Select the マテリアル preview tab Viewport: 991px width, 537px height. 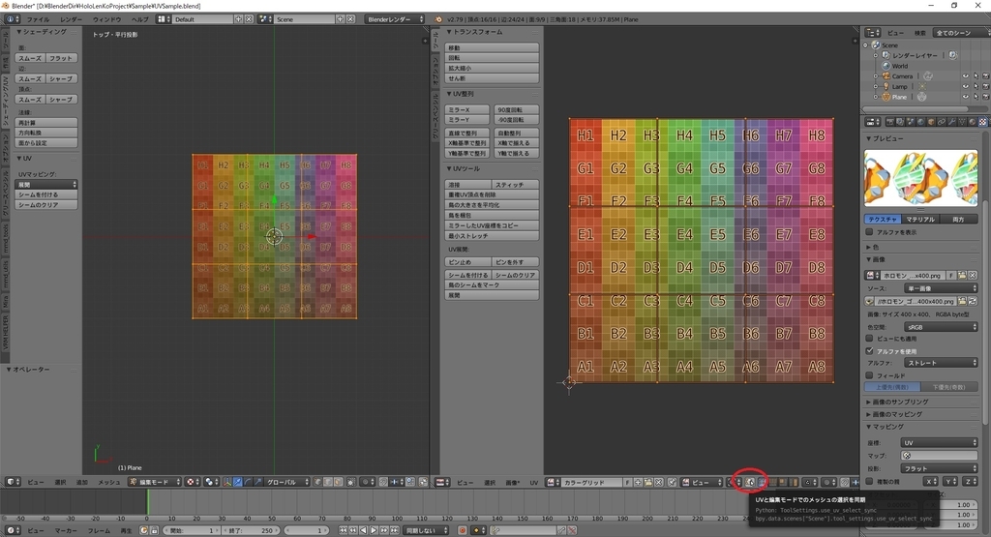tap(920, 220)
